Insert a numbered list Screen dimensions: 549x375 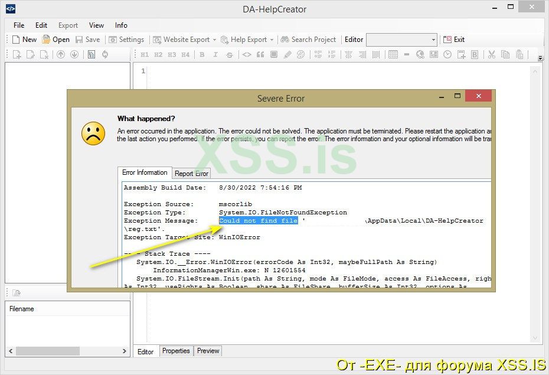click(x=332, y=54)
